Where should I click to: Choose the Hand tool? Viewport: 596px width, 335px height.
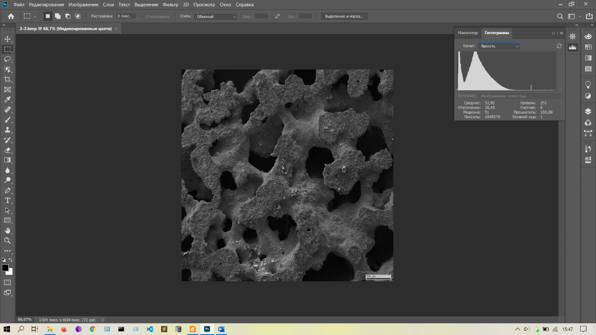tap(7, 231)
